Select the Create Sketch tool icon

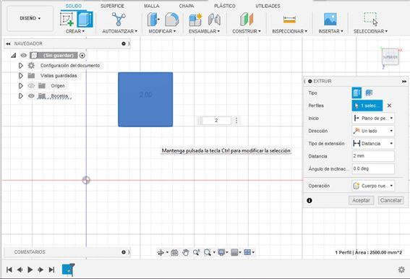[x=67, y=20]
